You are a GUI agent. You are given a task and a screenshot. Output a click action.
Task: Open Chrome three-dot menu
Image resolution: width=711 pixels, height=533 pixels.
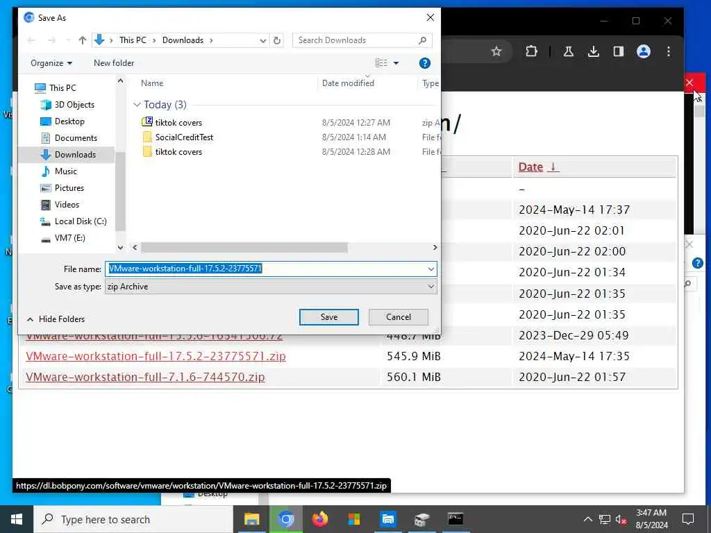[669, 51]
